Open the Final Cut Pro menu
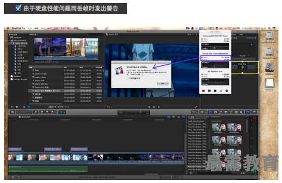 click(18, 28)
